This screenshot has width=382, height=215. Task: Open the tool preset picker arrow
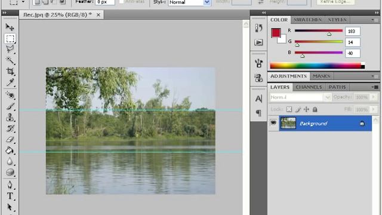click(x=23, y=2)
